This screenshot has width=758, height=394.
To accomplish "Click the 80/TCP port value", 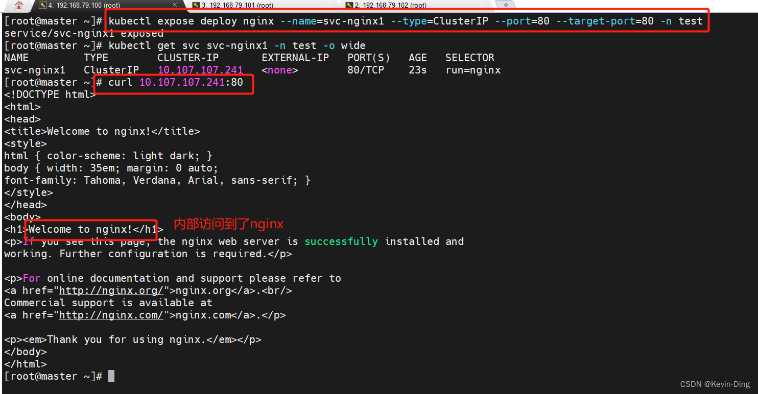I will pos(366,70).
